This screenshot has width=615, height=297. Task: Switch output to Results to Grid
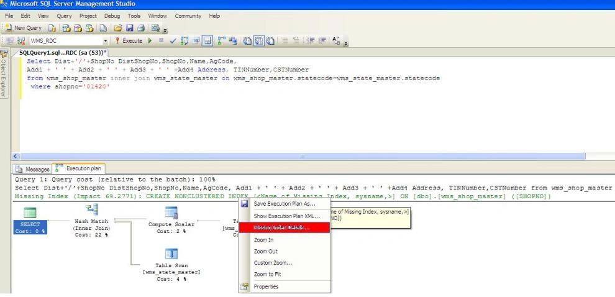click(x=258, y=41)
